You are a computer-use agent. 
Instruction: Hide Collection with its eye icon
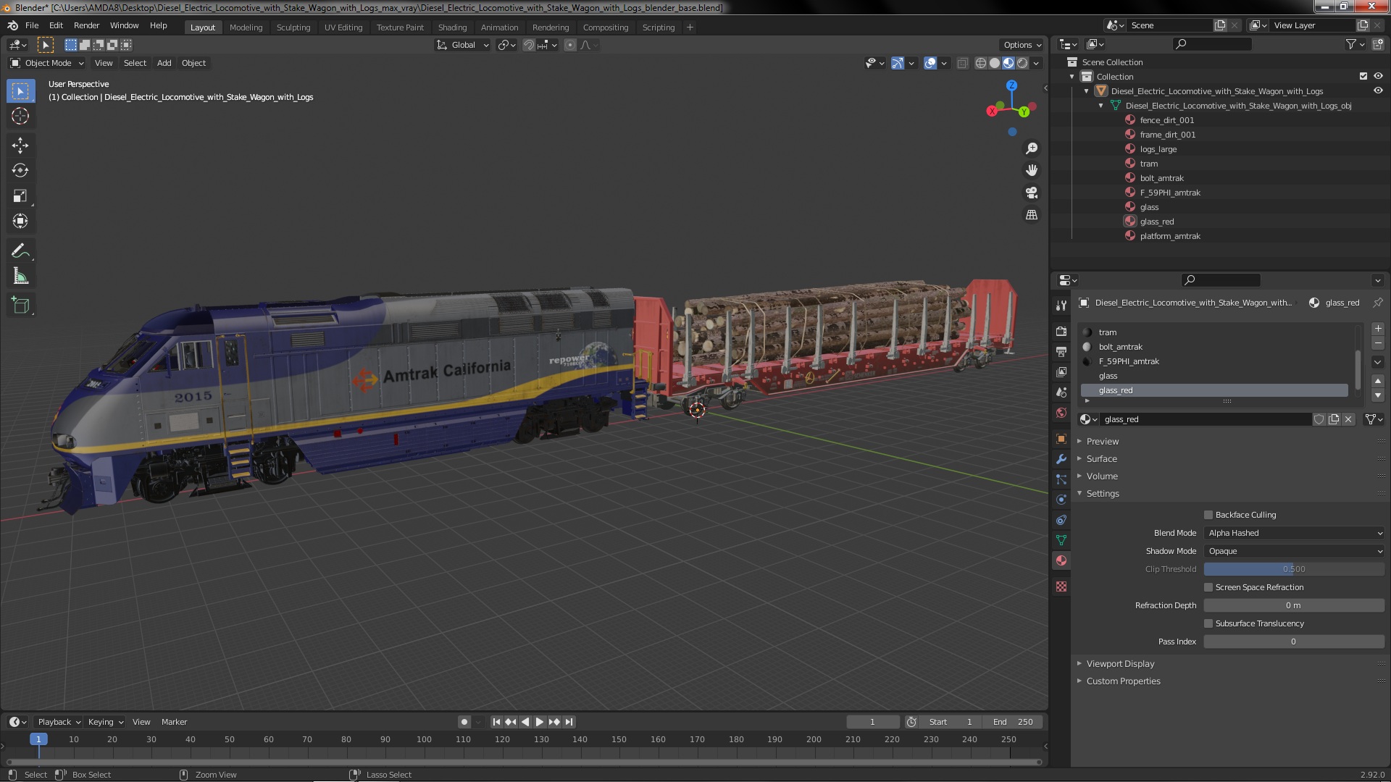1378,76
